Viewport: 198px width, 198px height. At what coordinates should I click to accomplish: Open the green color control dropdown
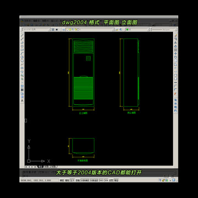pyautogui.click(x=138, y=29)
